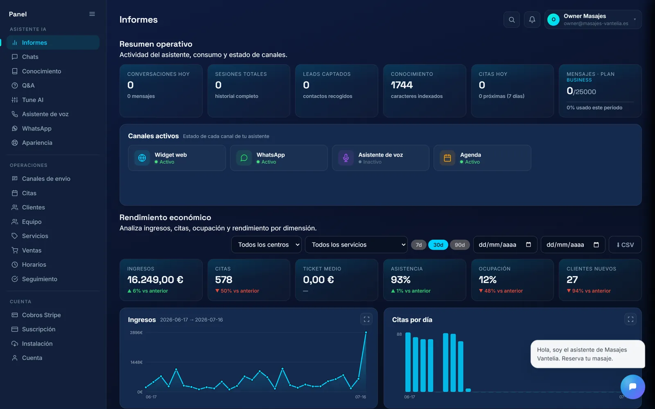Click the Ocupación 12% card

click(x=513, y=280)
